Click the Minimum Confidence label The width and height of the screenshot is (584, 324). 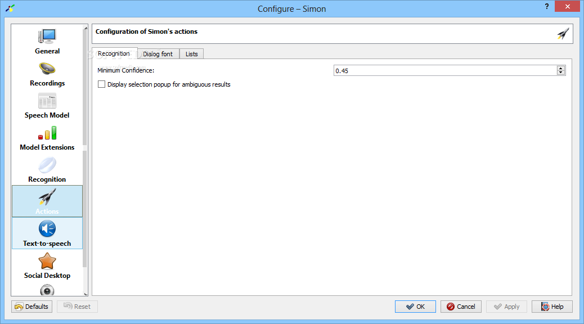[x=126, y=70]
